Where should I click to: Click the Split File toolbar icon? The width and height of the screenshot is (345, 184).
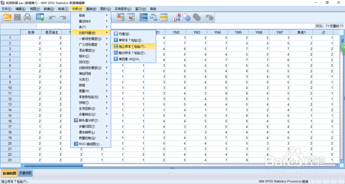(144, 17)
